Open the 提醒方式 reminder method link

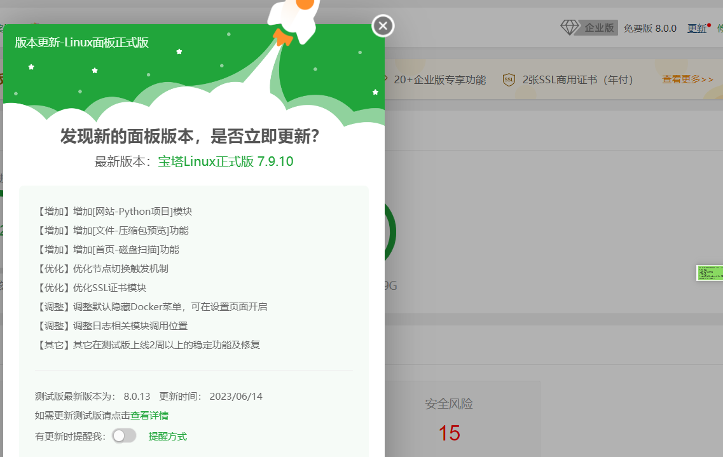coord(167,436)
